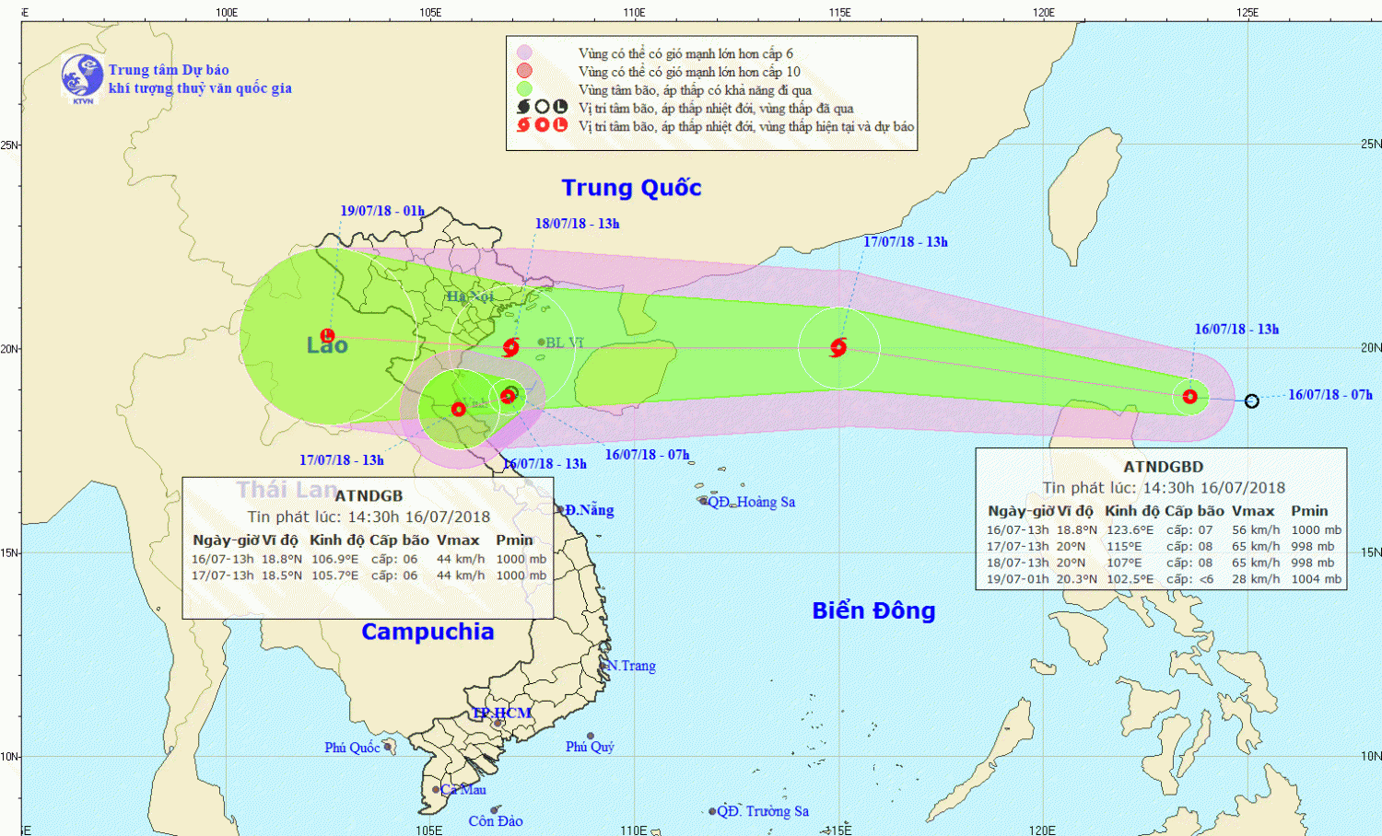Click the 16/07/18 - 07h label at far east
Image resolution: width=1382 pixels, height=836 pixels.
[x=1330, y=395]
